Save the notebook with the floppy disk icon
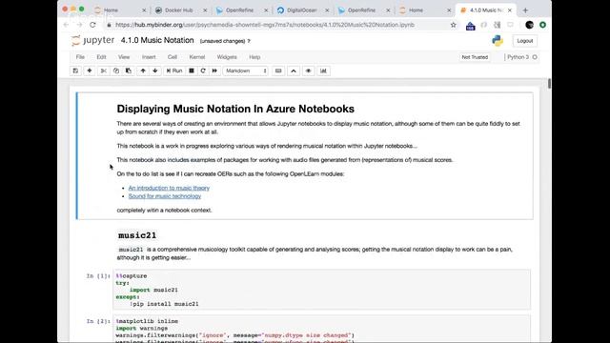This screenshot has width=610, height=343. (x=75, y=71)
